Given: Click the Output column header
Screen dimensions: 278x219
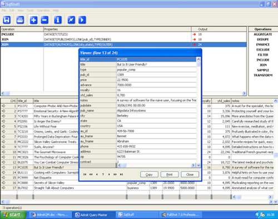Looking at the screenshot, I should pos(219,29).
